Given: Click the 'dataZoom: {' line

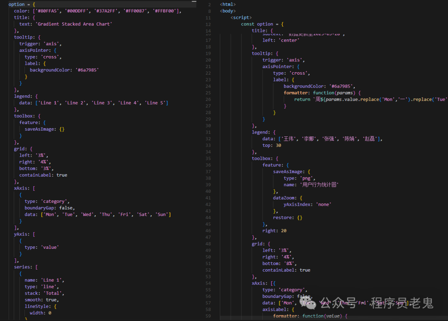Looking at the screenshot, I should [x=288, y=198].
